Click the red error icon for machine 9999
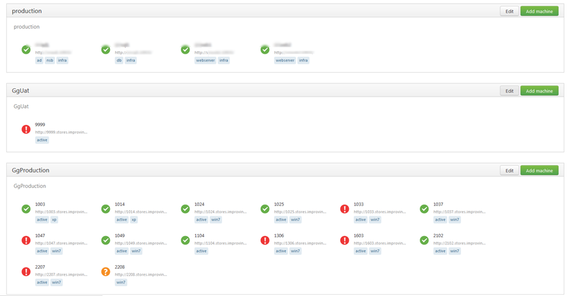This screenshot has width=567, height=296. (26, 129)
